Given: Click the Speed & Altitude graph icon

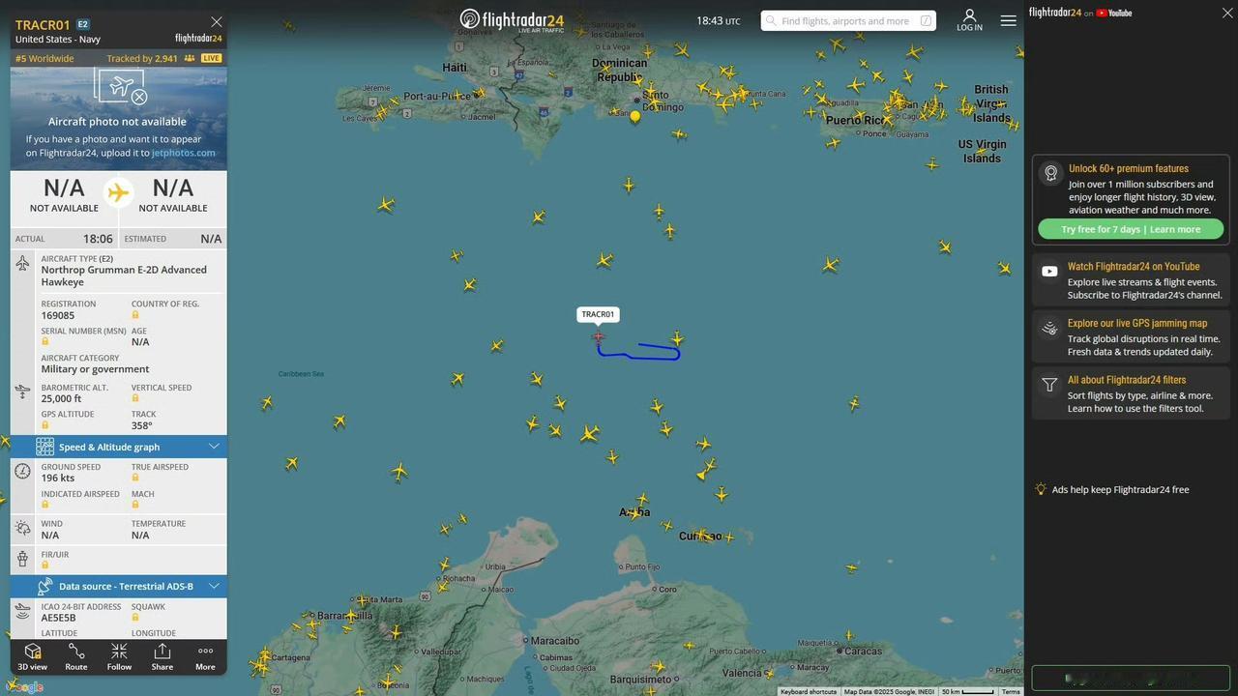Looking at the screenshot, I should 44,447.
